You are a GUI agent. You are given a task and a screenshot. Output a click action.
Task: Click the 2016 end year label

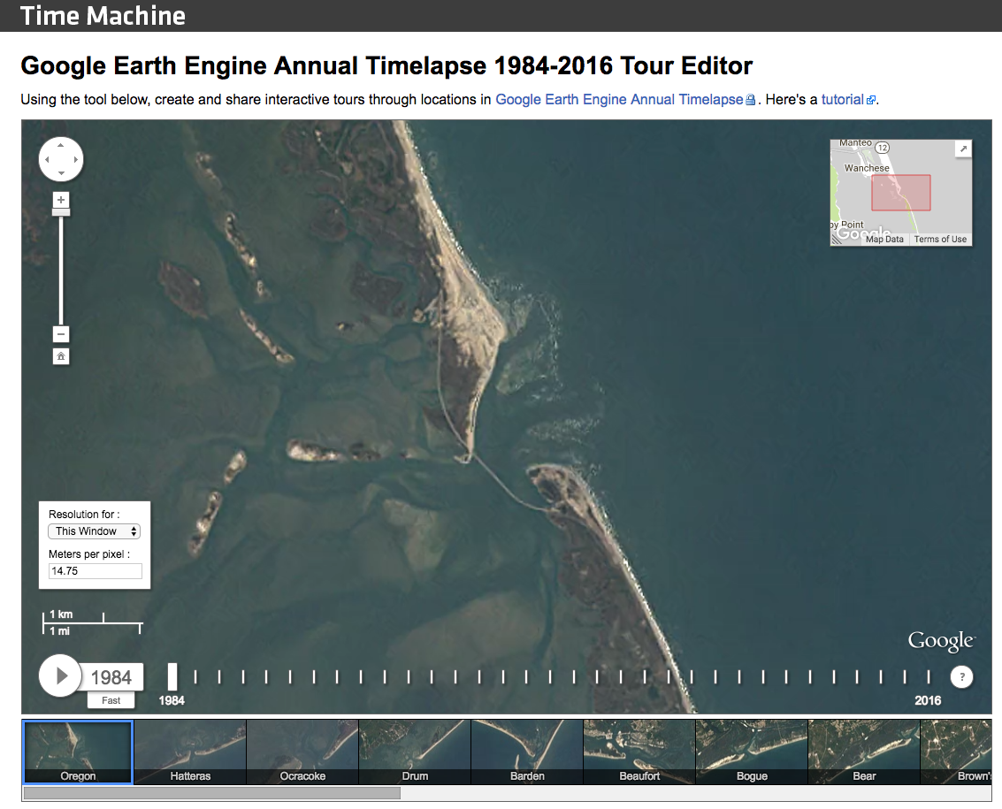pyautogui.click(x=928, y=700)
